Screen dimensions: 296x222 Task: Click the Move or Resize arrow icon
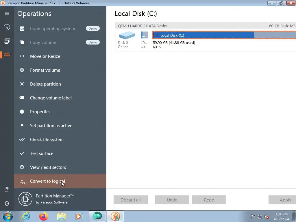[22, 56]
